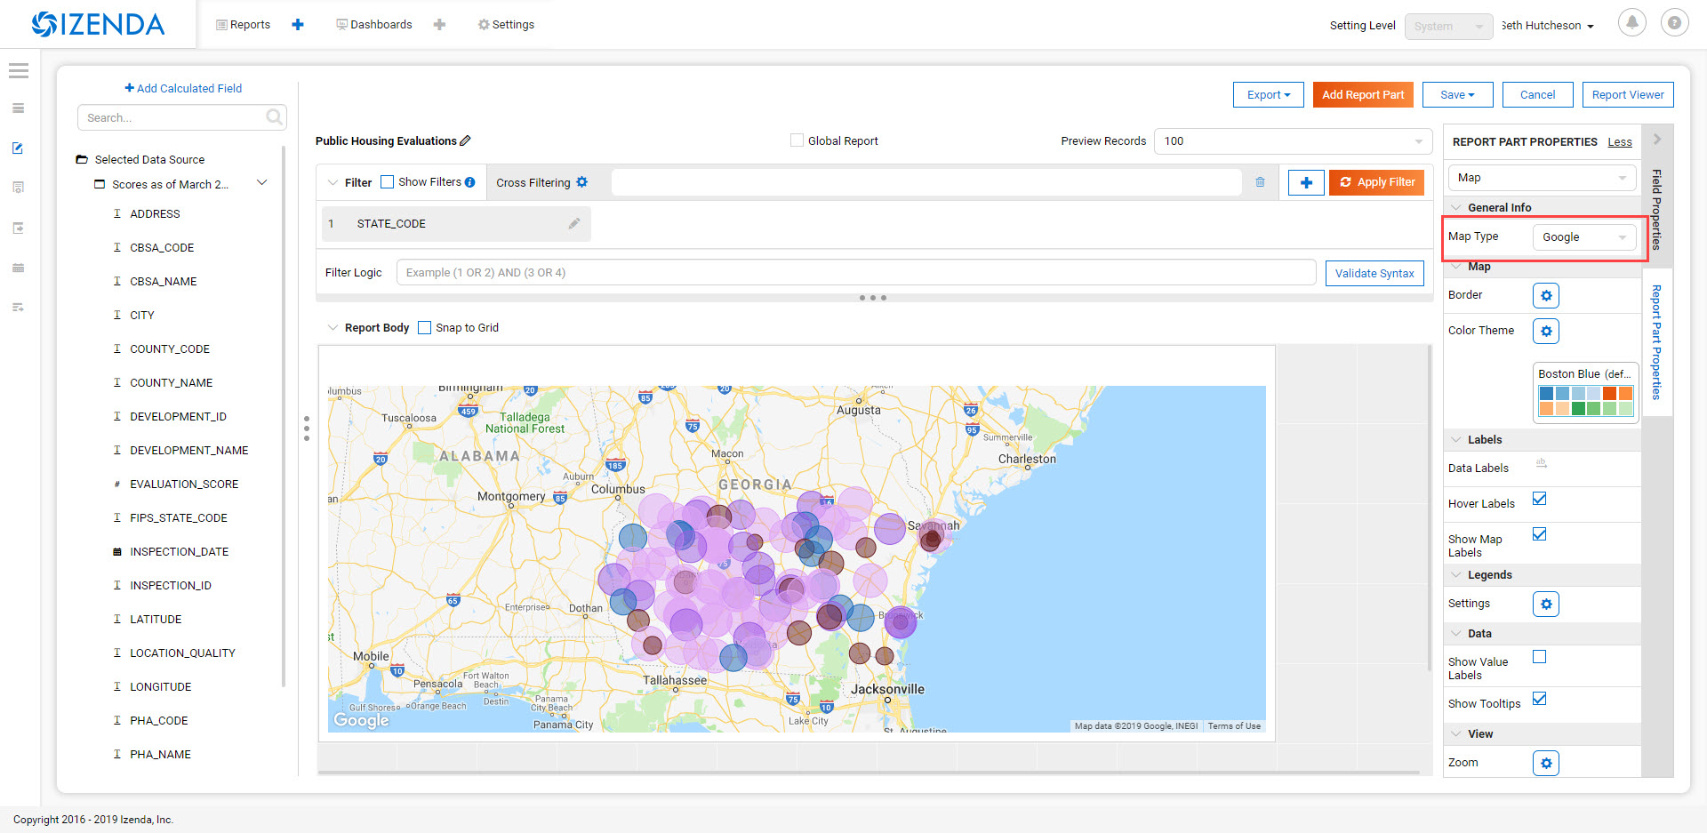
Task: Open Preview Records dropdown
Action: 1293,141
